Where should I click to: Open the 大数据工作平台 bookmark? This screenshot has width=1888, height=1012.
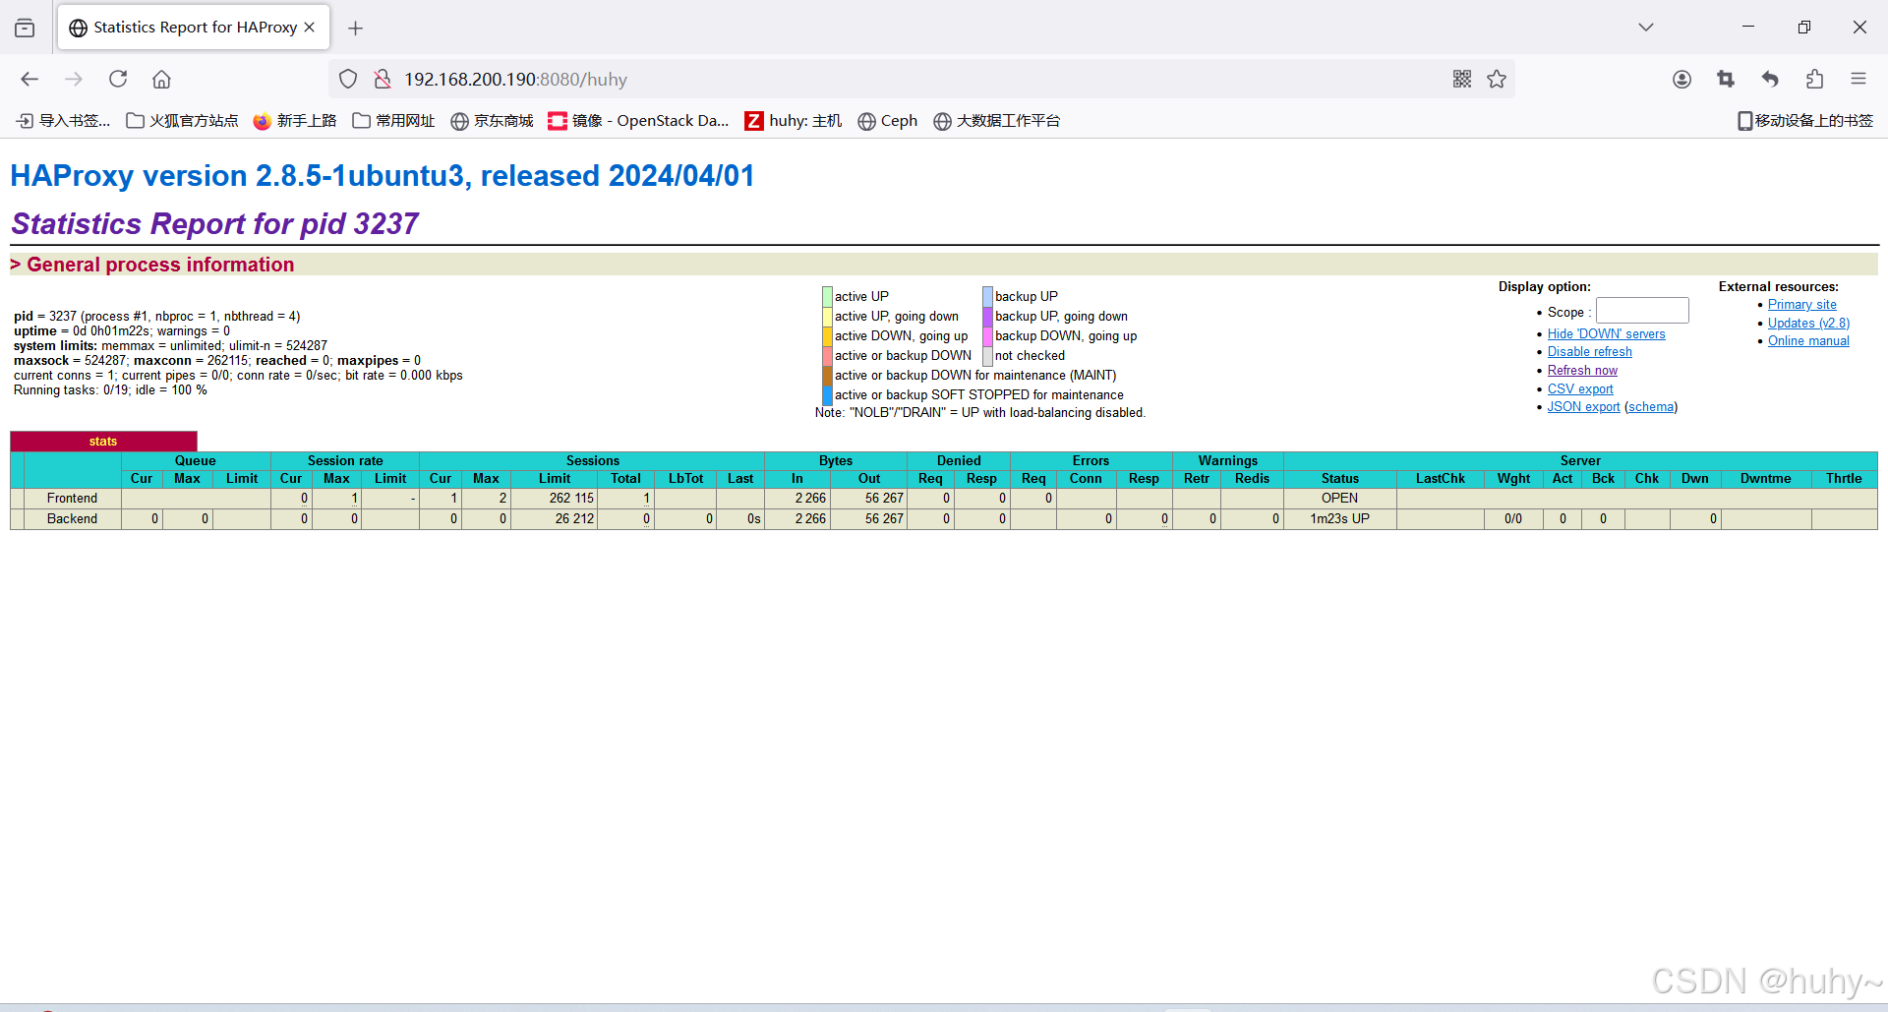pyautogui.click(x=997, y=120)
